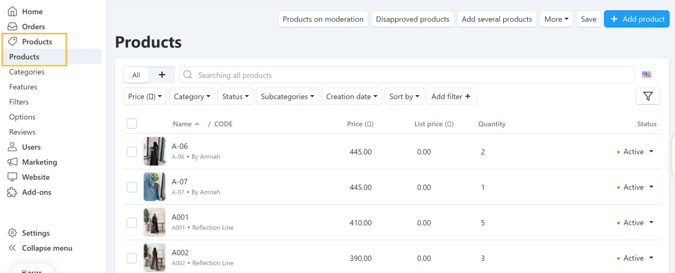Change the Active status of product A002
Image resolution: width=675 pixels, height=273 pixels.
coord(635,258)
